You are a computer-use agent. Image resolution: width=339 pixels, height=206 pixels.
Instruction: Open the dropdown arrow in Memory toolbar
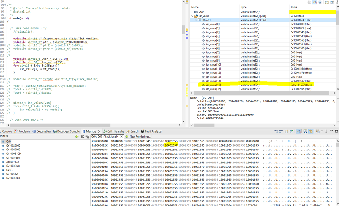(321, 131)
